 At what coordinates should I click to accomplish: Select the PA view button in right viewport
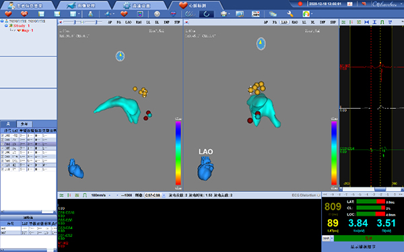click(275, 22)
